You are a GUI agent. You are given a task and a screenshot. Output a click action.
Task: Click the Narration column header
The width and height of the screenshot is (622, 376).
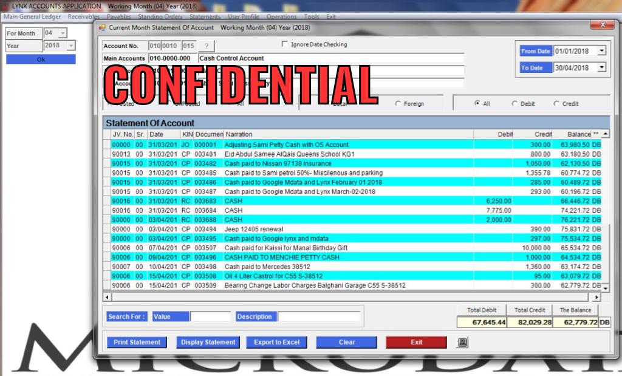pos(348,134)
